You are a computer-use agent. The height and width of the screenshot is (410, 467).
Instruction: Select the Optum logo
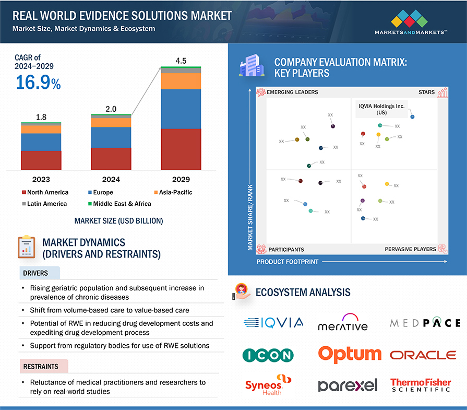(350, 354)
